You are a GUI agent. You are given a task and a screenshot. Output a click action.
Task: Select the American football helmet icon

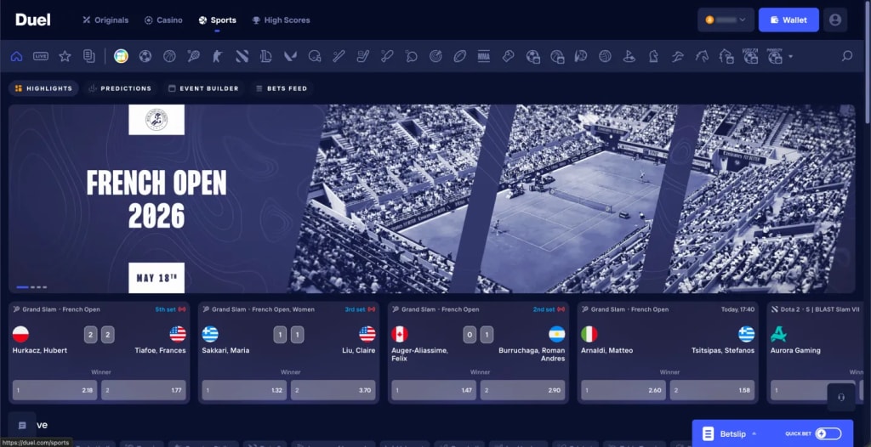315,56
